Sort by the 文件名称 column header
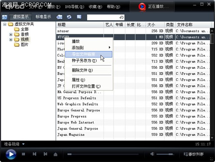 pos(193,25)
